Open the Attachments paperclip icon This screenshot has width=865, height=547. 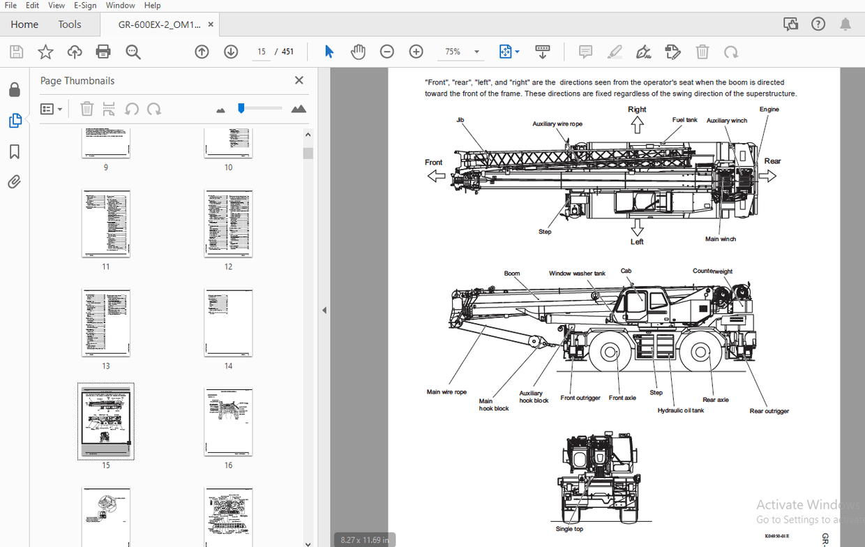(15, 181)
